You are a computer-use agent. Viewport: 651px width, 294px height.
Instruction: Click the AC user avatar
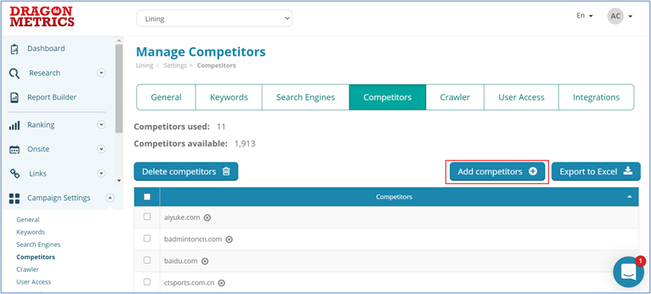[x=615, y=16]
